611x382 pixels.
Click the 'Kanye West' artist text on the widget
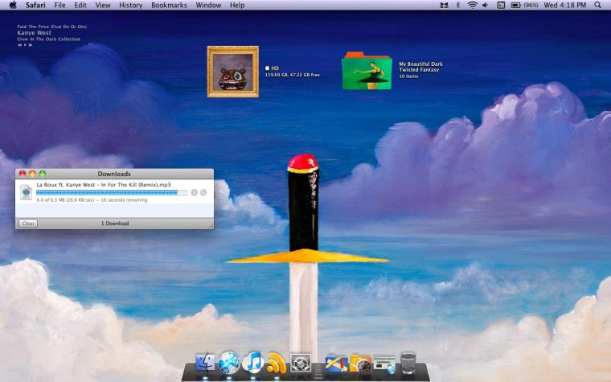tap(34, 33)
